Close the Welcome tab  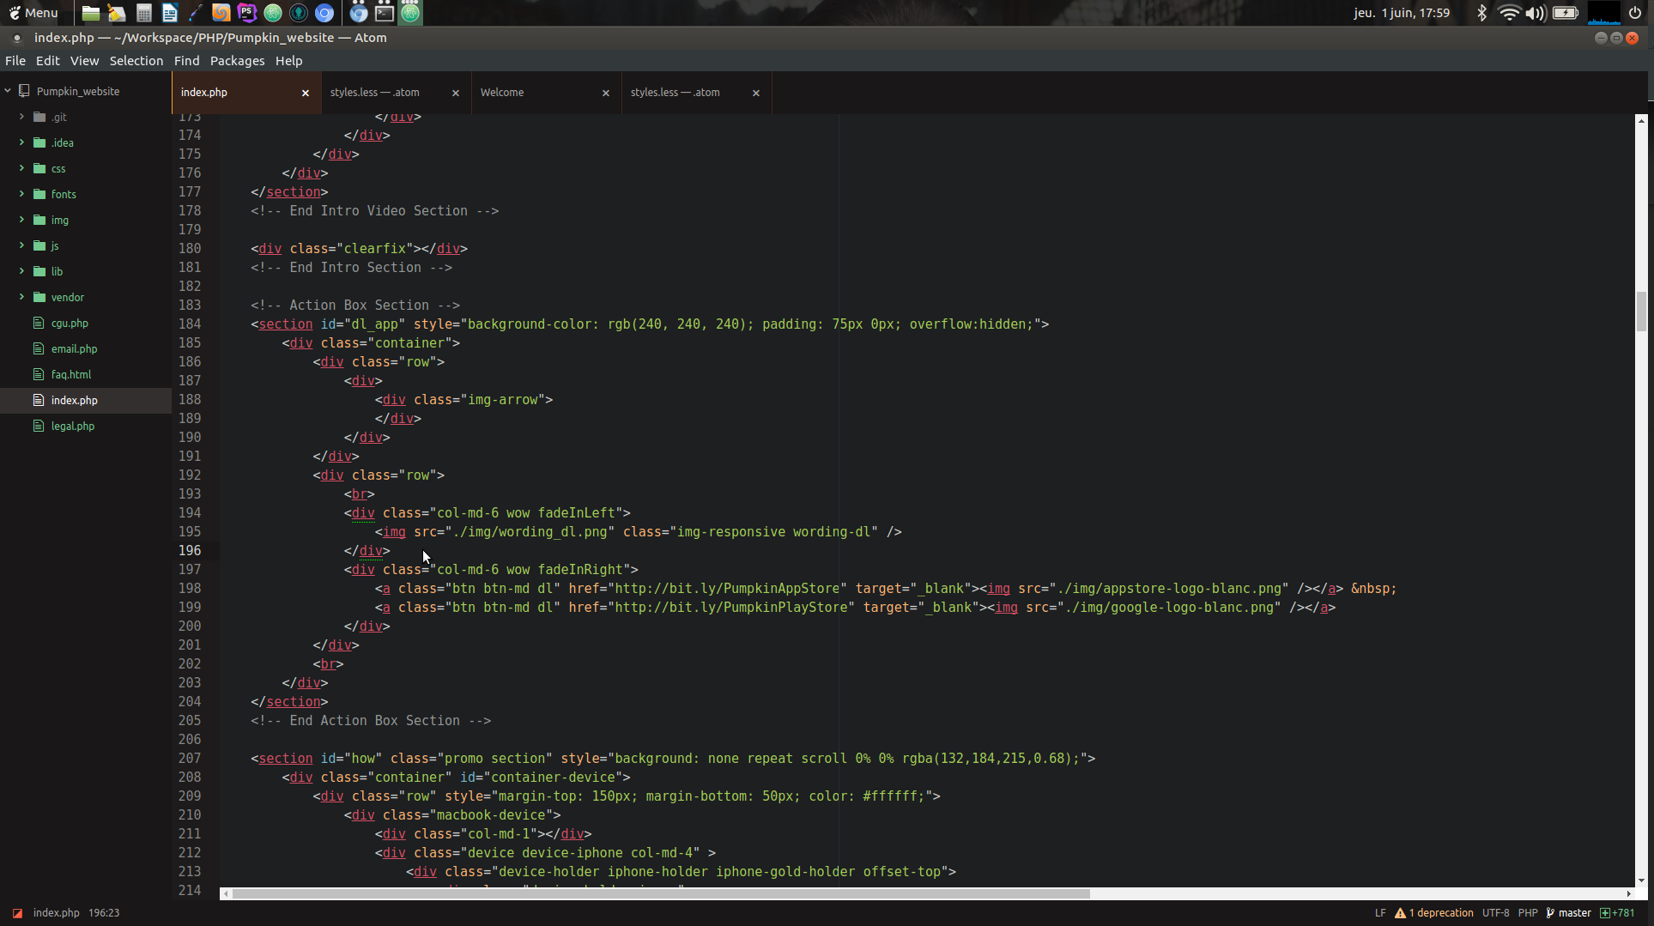click(606, 93)
